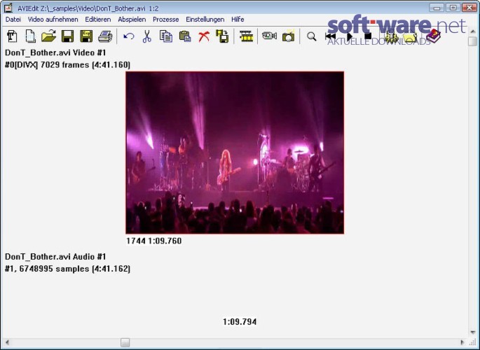
Task: Open a file with the folder icon
Action: click(48, 36)
